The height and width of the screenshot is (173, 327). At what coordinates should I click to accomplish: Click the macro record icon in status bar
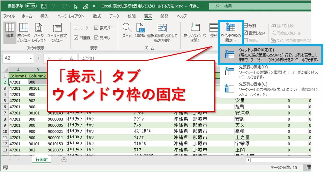click(6, 168)
